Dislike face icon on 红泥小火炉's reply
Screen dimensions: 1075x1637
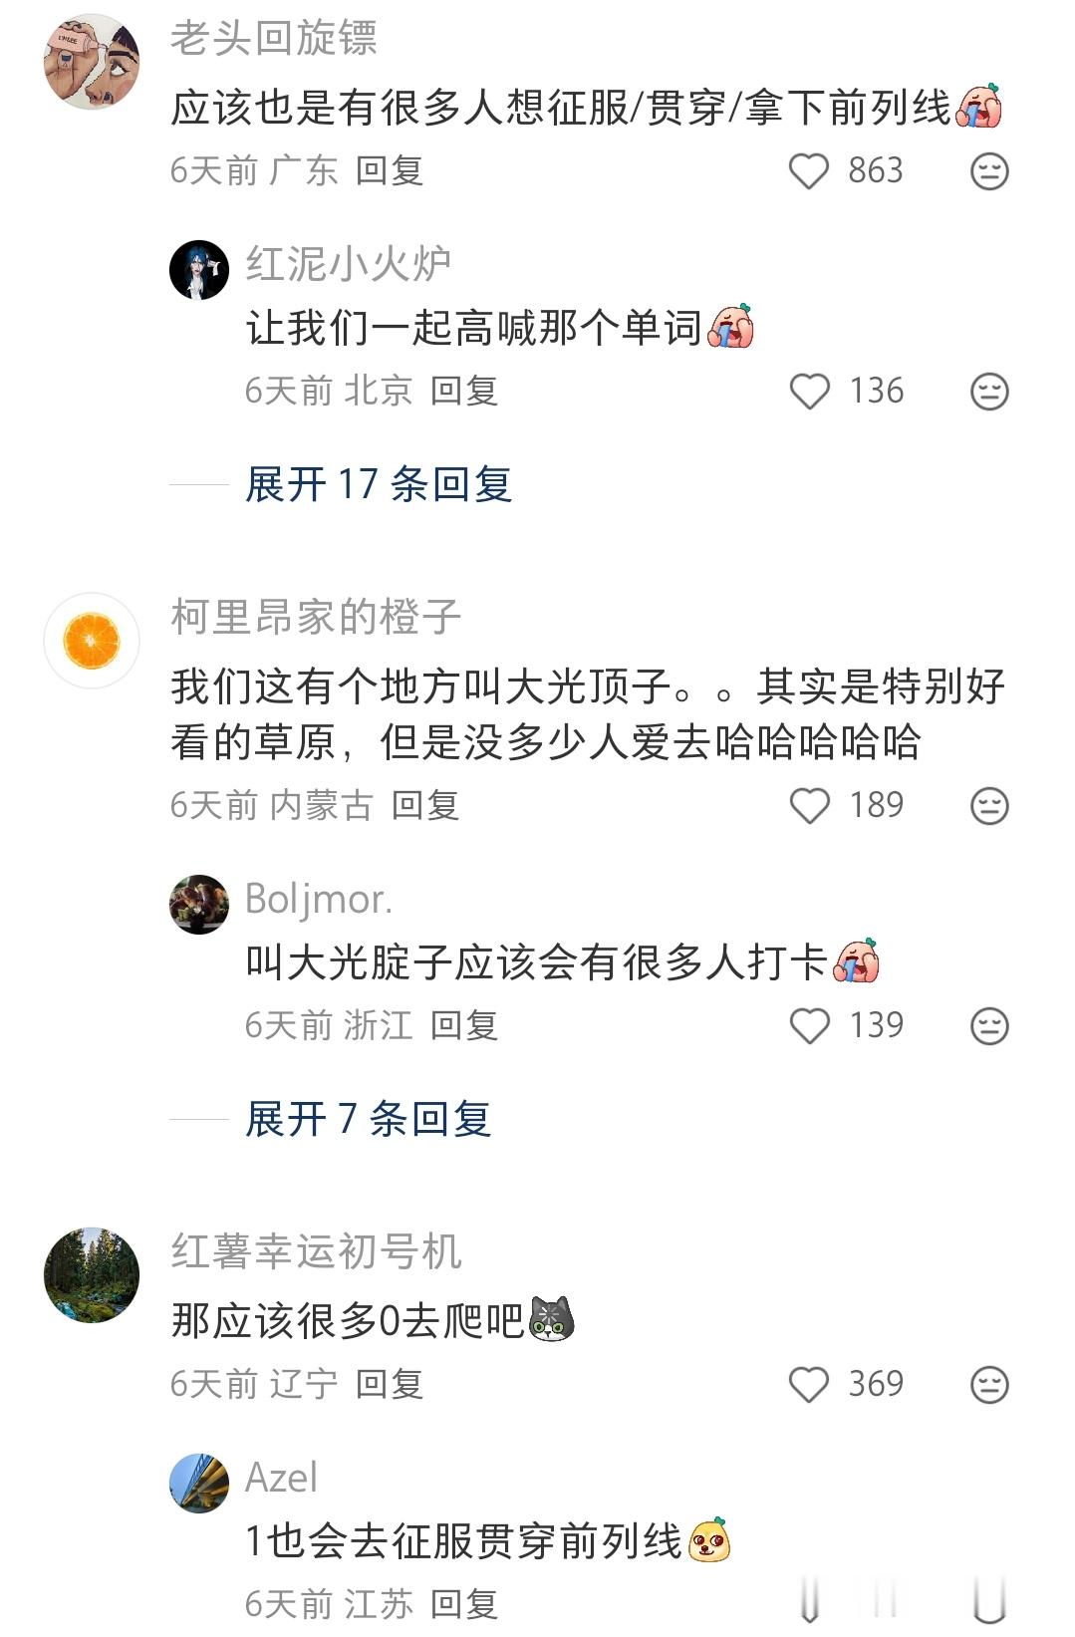tap(989, 392)
